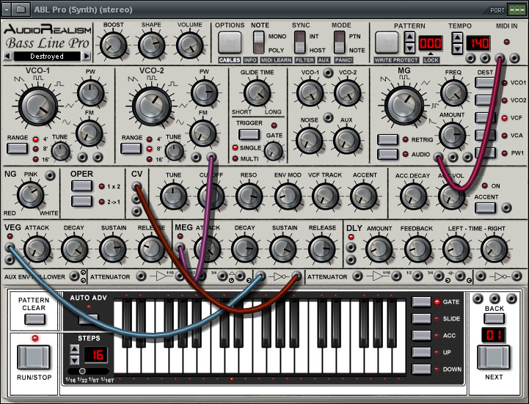This screenshot has width=529, height=404.
Task: Click the large OPTIONS button
Action: pyautogui.click(x=230, y=42)
